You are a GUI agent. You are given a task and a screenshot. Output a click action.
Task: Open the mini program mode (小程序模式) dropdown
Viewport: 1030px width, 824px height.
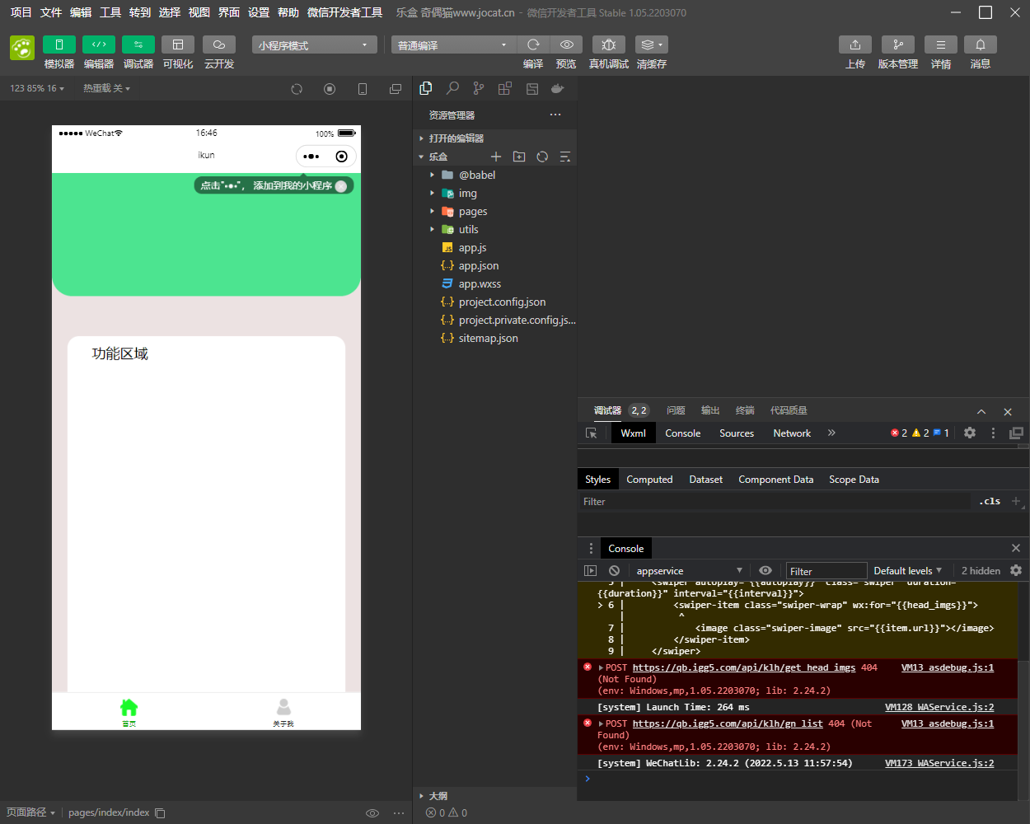(x=314, y=45)
